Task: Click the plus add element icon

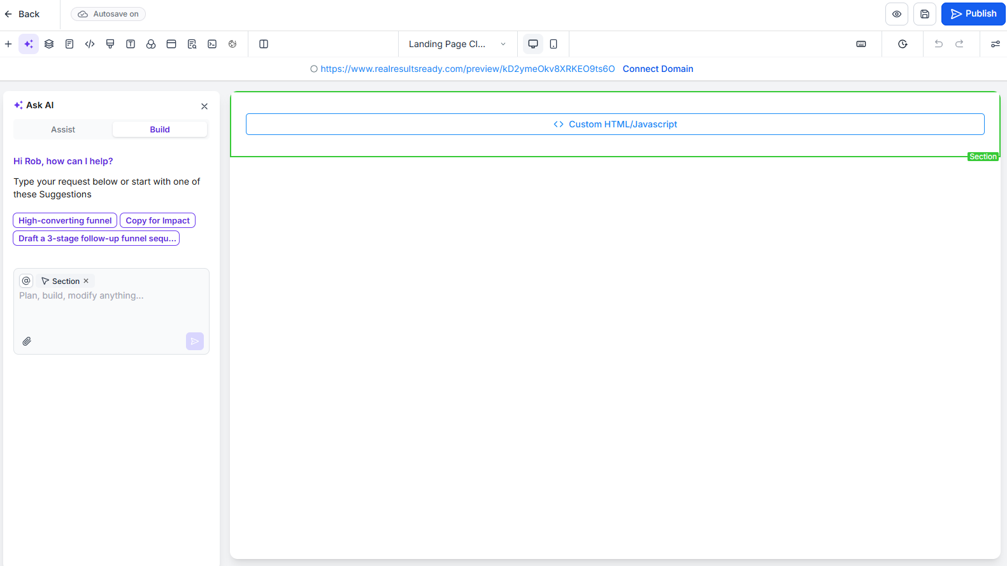Action: (8, 44)
